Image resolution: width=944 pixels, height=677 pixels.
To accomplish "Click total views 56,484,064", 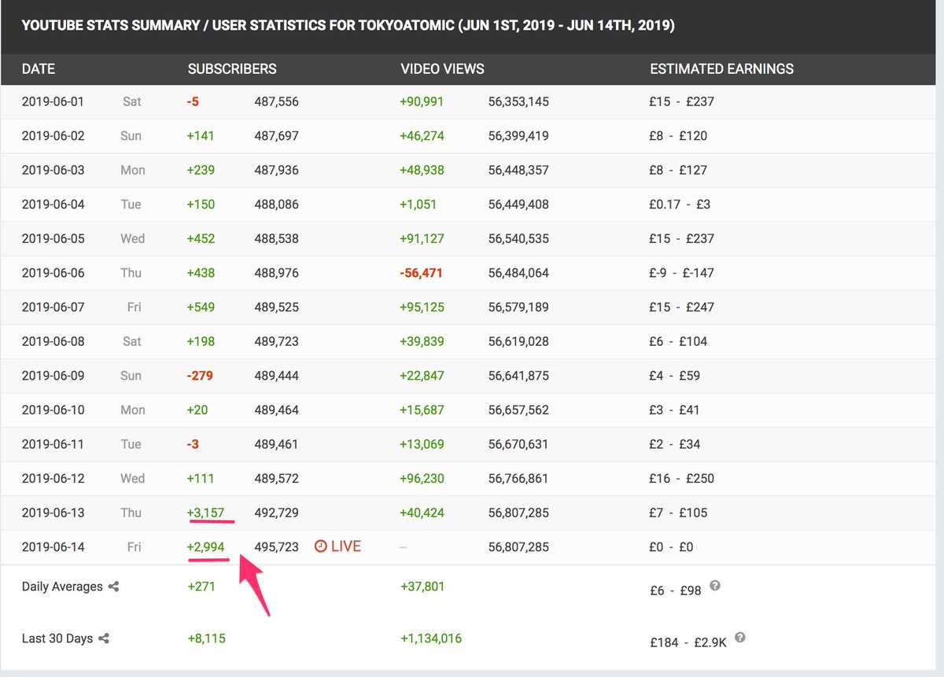I will [x=518, y=273].
